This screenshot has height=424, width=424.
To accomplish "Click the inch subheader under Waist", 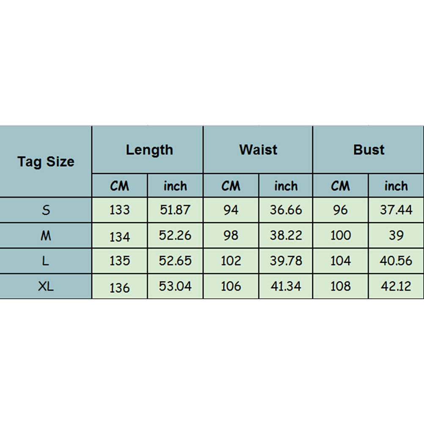I will 286,186.
